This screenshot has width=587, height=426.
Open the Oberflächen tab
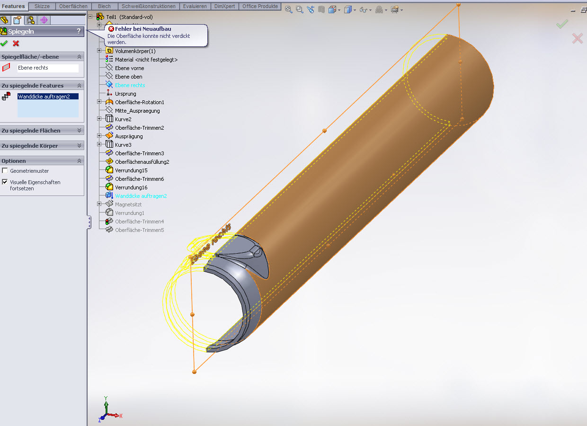[73, 6]
